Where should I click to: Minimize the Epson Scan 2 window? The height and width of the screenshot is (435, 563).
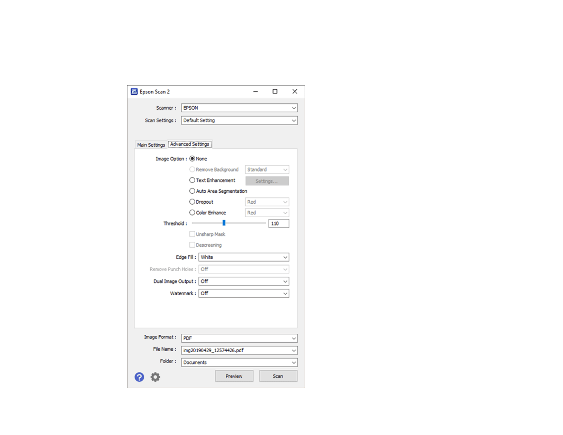click(255, 92)
